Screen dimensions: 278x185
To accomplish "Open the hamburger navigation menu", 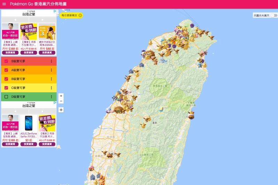I will tap(4, 4).
